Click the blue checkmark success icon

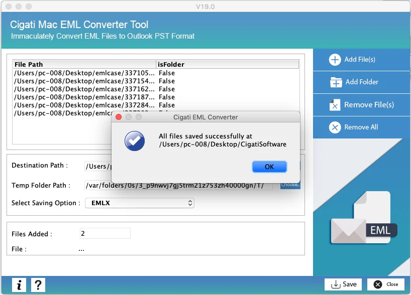135,141
